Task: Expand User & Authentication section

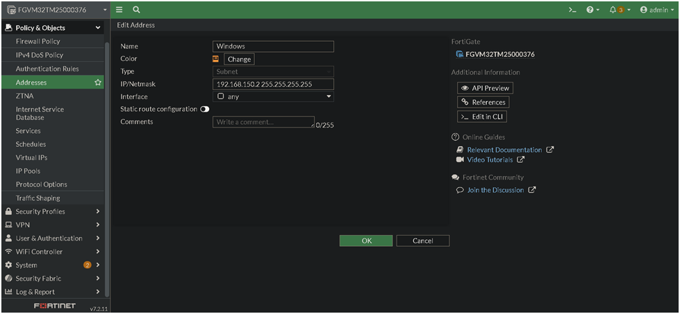Action: point(52,238)
